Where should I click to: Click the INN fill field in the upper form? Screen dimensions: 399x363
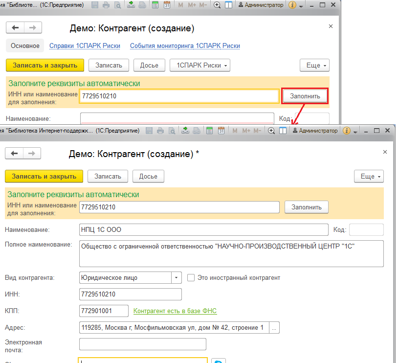tap(179, 96)
